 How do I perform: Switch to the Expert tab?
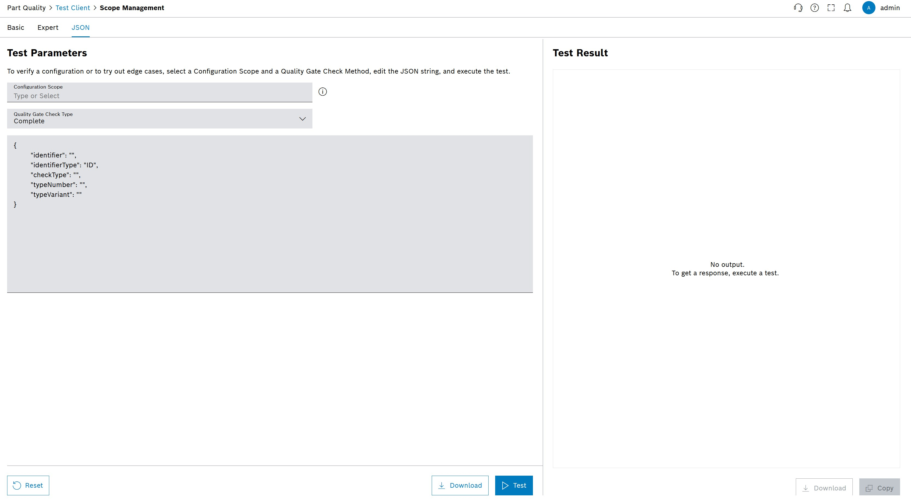48,28
